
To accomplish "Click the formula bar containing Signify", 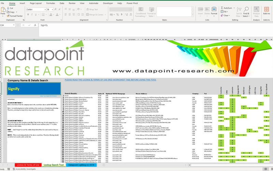I will click(x=156, y=30).
